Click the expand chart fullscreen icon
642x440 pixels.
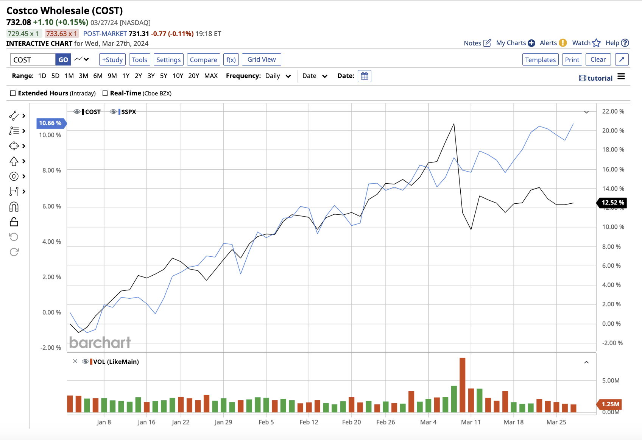coord(622,59)
